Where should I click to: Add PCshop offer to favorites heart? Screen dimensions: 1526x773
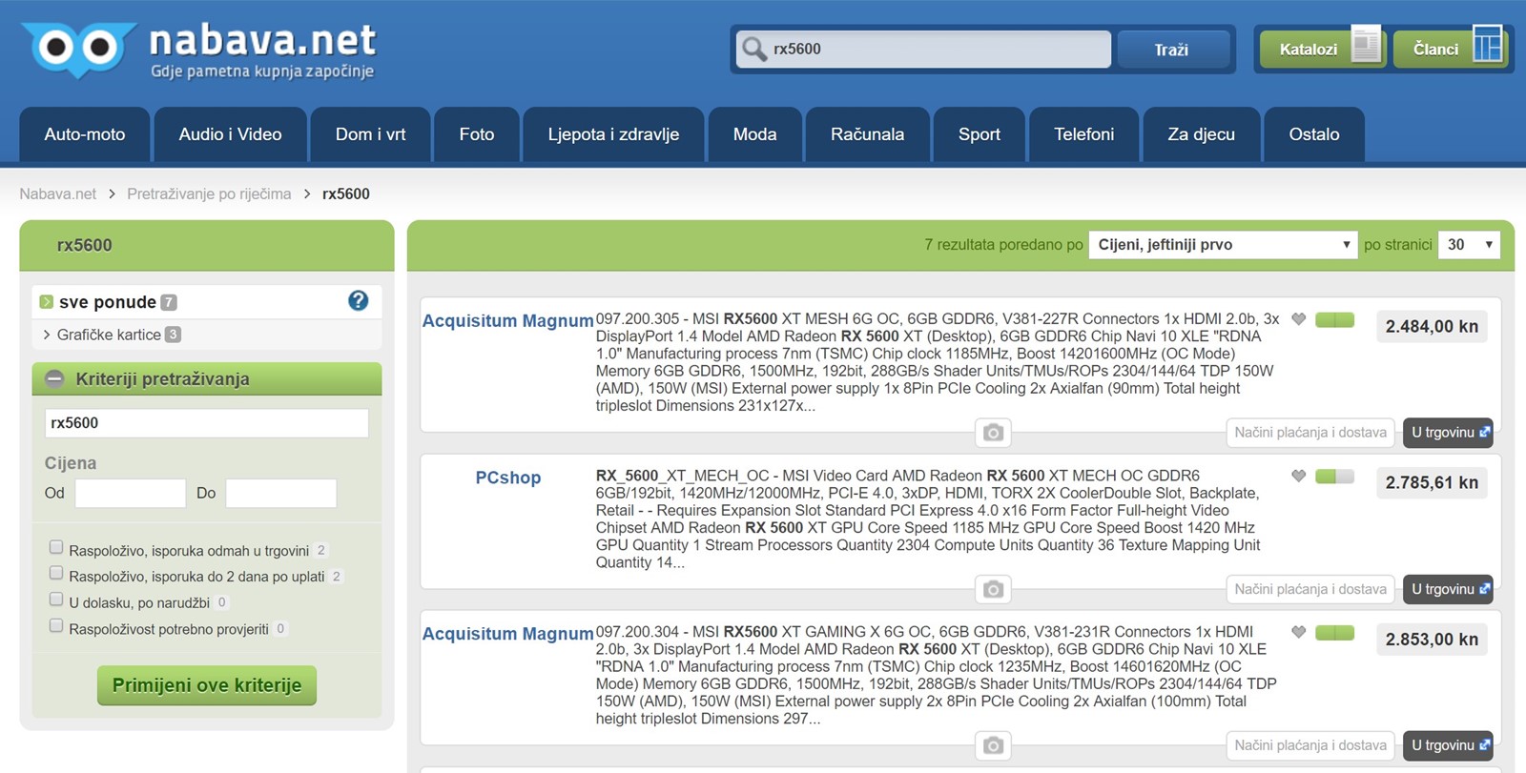(x=1298, y=476)
